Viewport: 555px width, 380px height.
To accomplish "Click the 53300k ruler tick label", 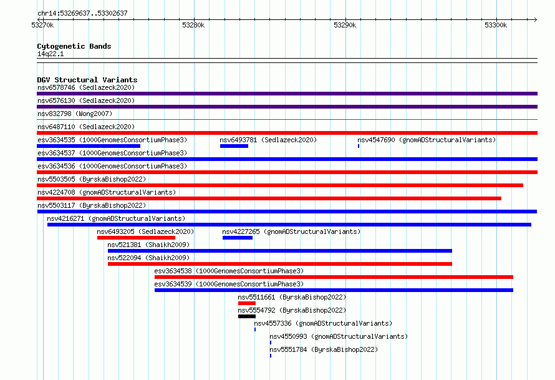I will (x=496, y=25).
